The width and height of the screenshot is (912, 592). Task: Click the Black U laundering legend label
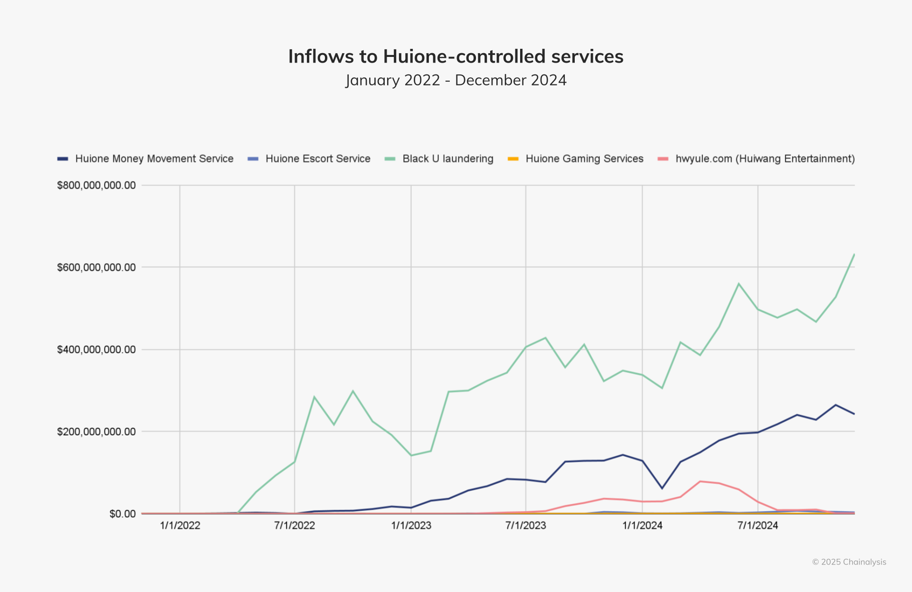tap(448, 159)
